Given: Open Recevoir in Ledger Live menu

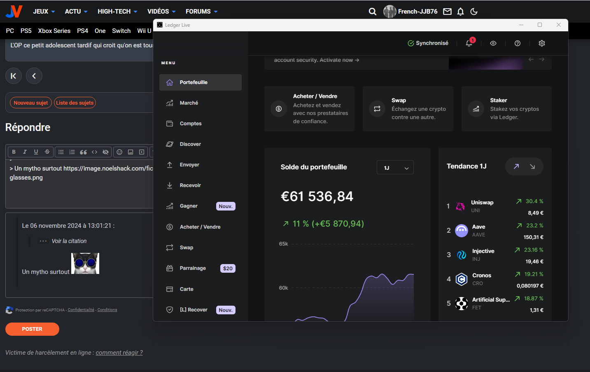Looking at the screenshot, I should 201,185.
